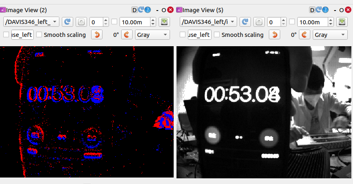Rotate image right in Image View (5)
The width and height of the screenshot is (353, 184).
(304, 35)
